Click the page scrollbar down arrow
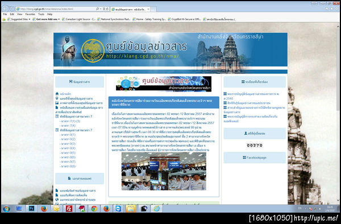 click(338, 200)
